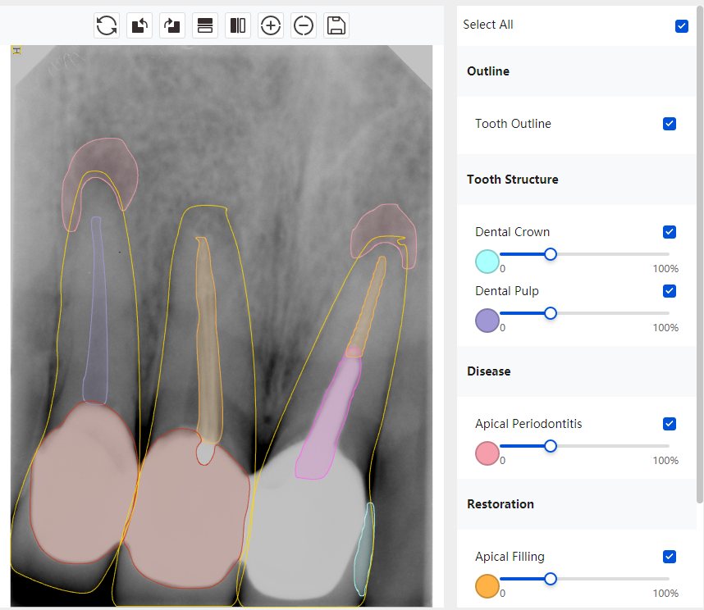Flip the image vertically
This screenshot has width=704, height=610.
click(x=205, y=25)
